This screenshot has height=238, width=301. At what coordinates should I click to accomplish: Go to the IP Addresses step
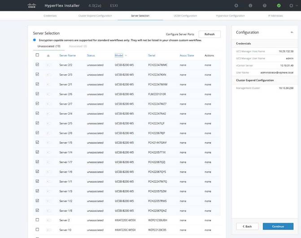(x=275, y=16)
